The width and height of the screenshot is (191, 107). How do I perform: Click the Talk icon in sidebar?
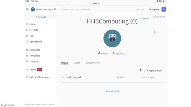(x=27, y=36)
